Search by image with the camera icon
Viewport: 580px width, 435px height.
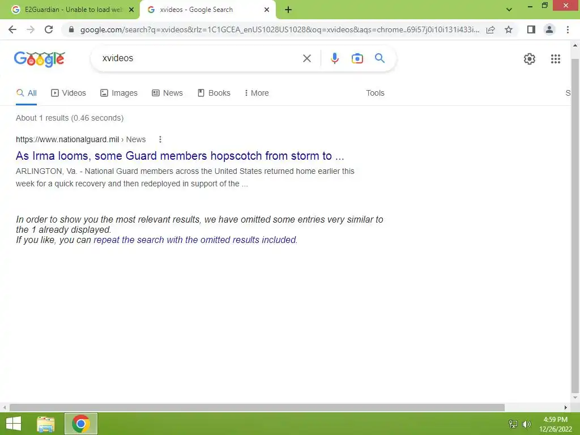click(x=357, y=58)
